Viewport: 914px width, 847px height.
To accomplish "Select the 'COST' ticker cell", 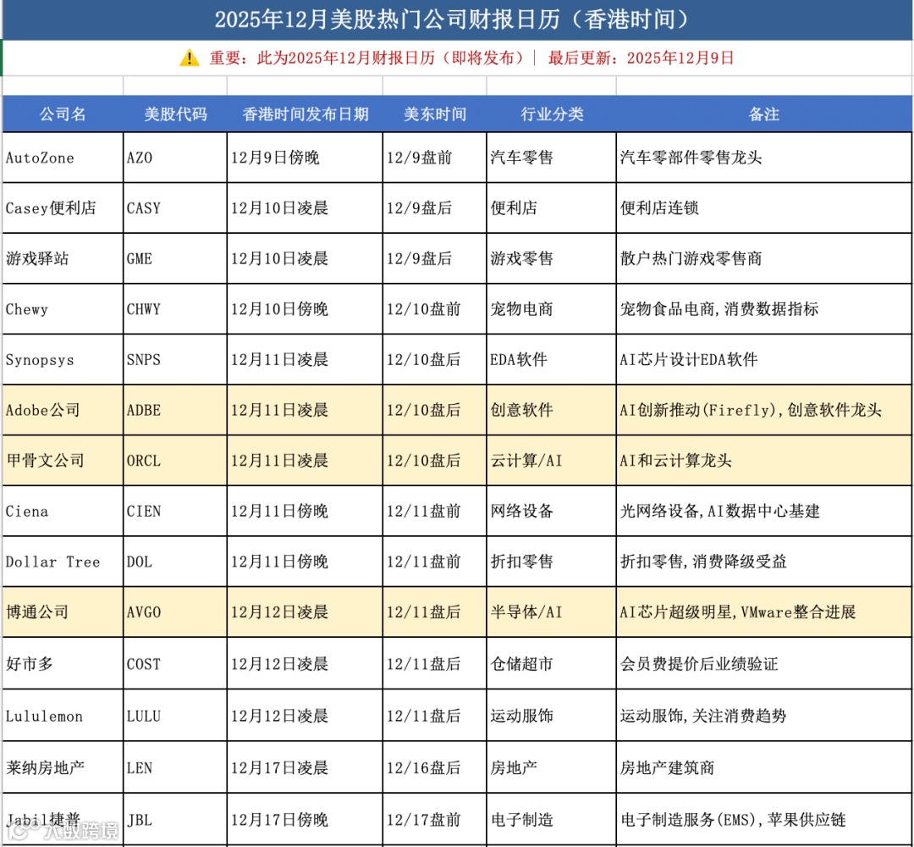I will [x=175, y=663].
